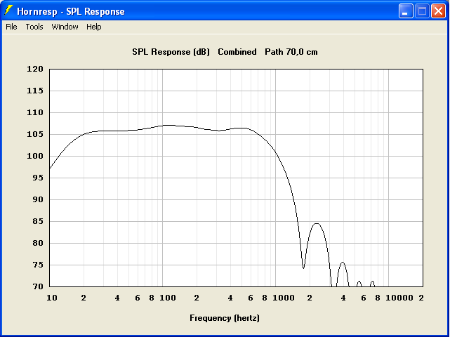Viewport: 450px width, 337px height.
Task: Open the File menu
Action: 11,27
